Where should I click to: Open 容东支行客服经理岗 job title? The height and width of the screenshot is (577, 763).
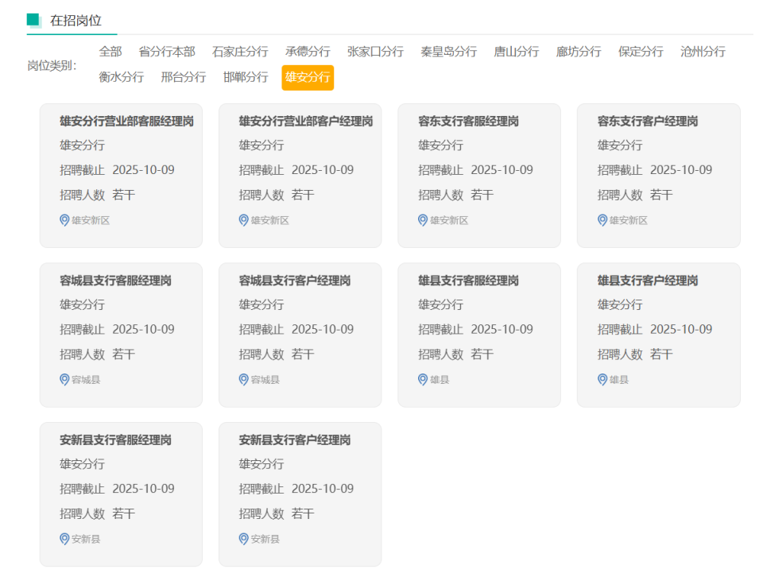(468, 121)
